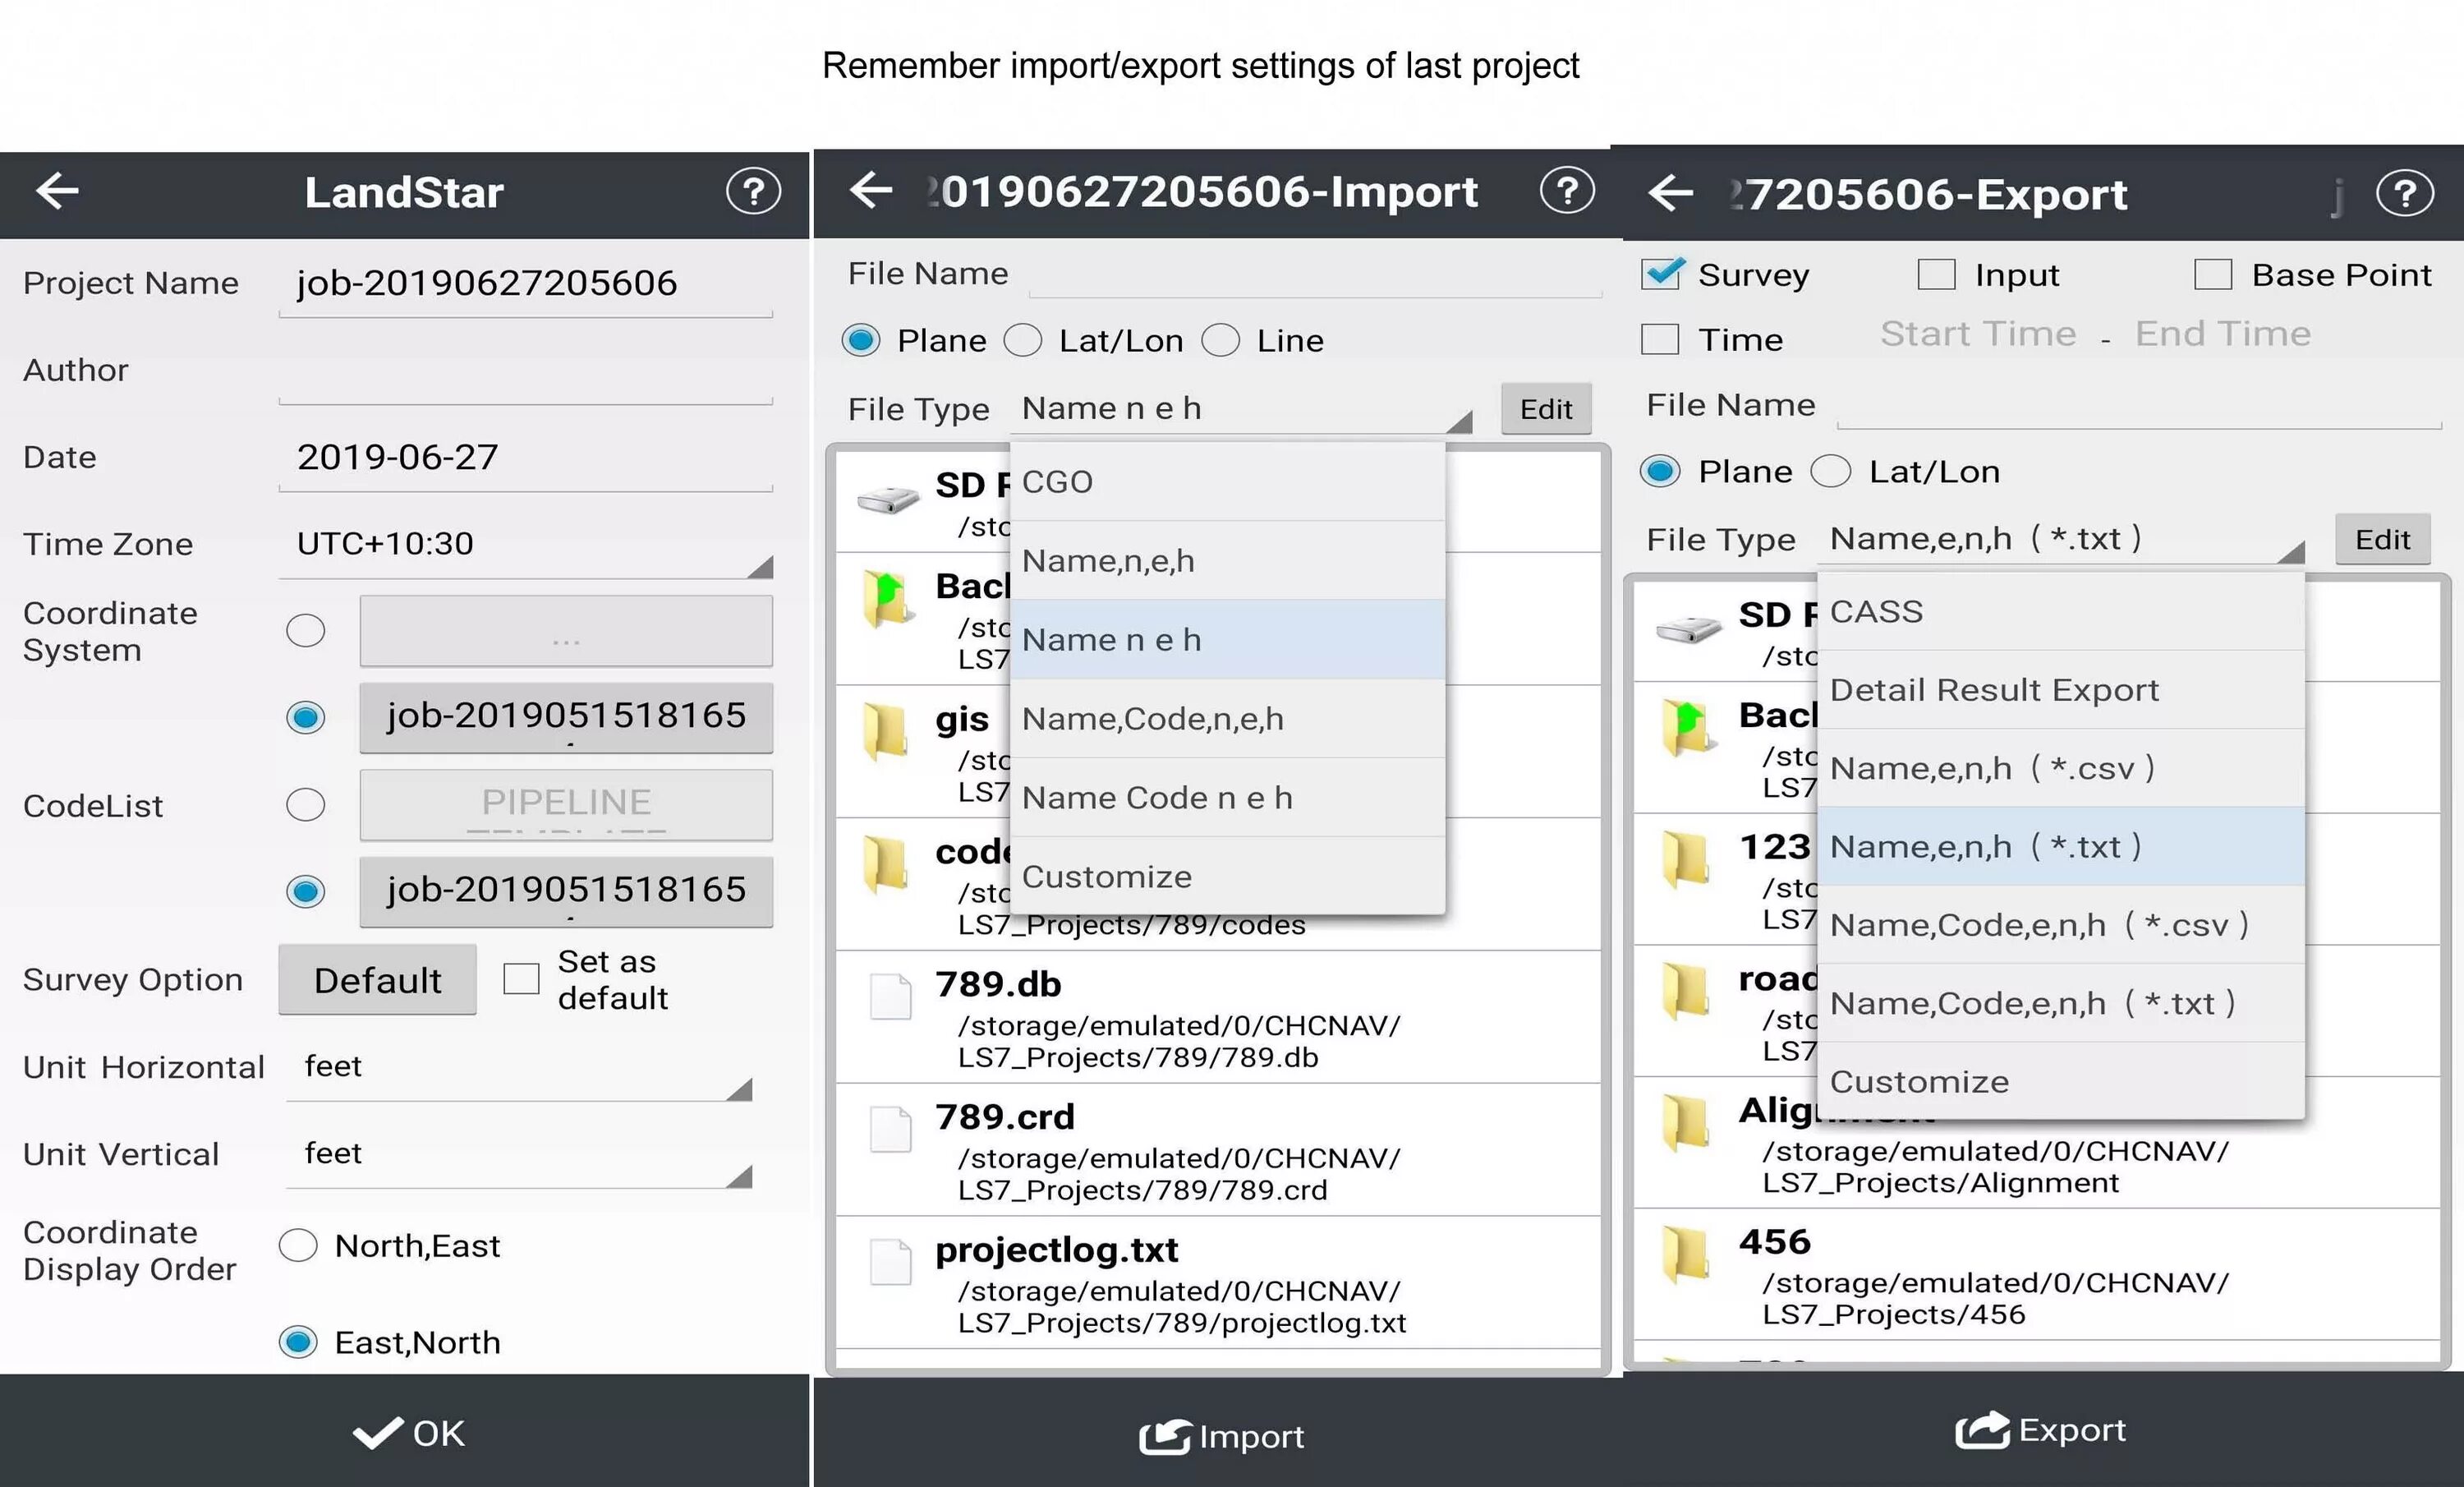
Task: Click back arrow on Export screen
Action: pos(1670,193)
